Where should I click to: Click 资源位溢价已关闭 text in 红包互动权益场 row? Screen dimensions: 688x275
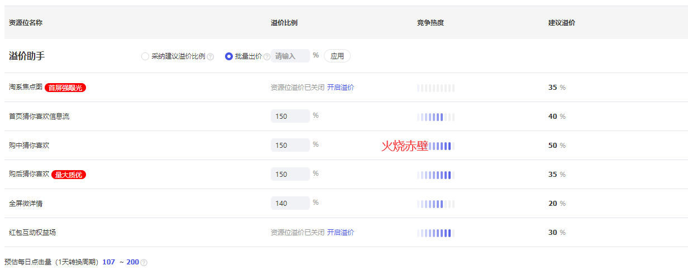coord(298,233)
